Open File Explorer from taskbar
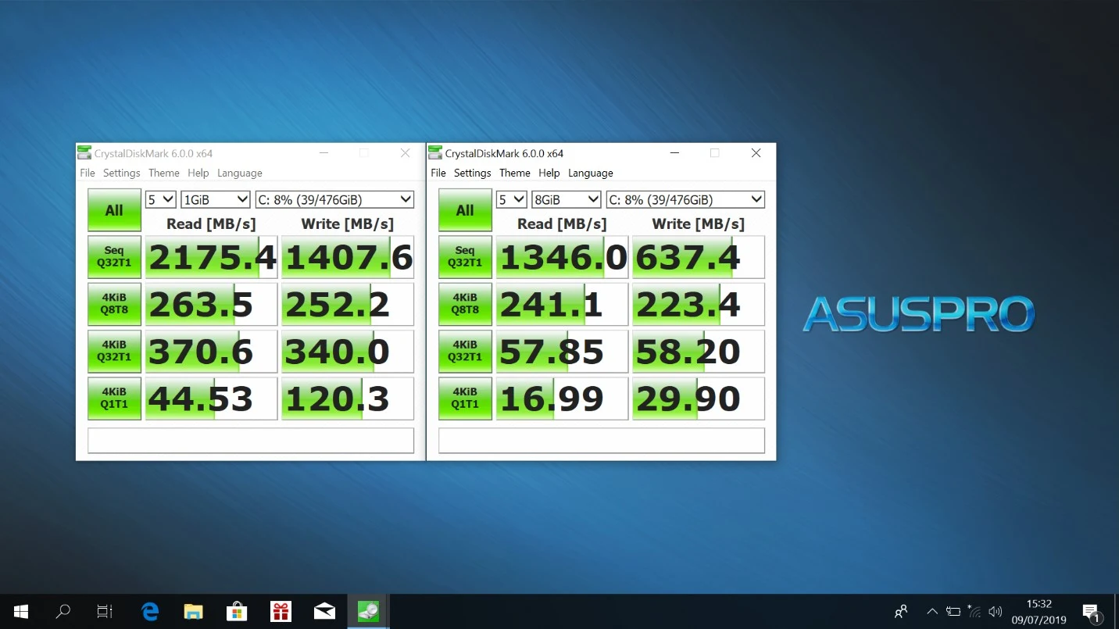Viewport: 1119px width, 629px height. tap(193, 611)
